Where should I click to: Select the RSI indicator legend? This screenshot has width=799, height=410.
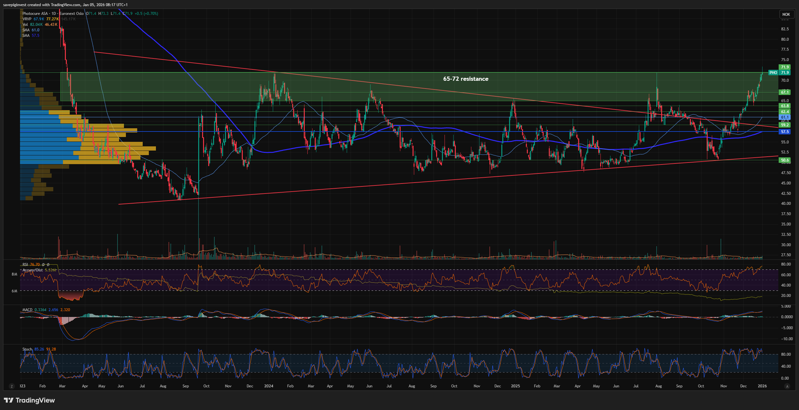[25, 265]
